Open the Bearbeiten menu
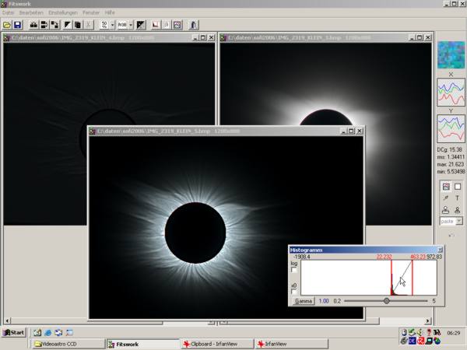The image size is (467, 350). 31,12
